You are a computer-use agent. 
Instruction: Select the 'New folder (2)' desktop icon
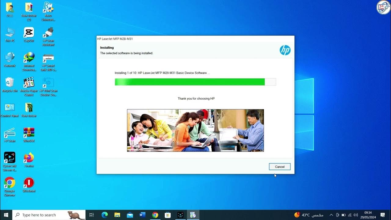(29, 12)
